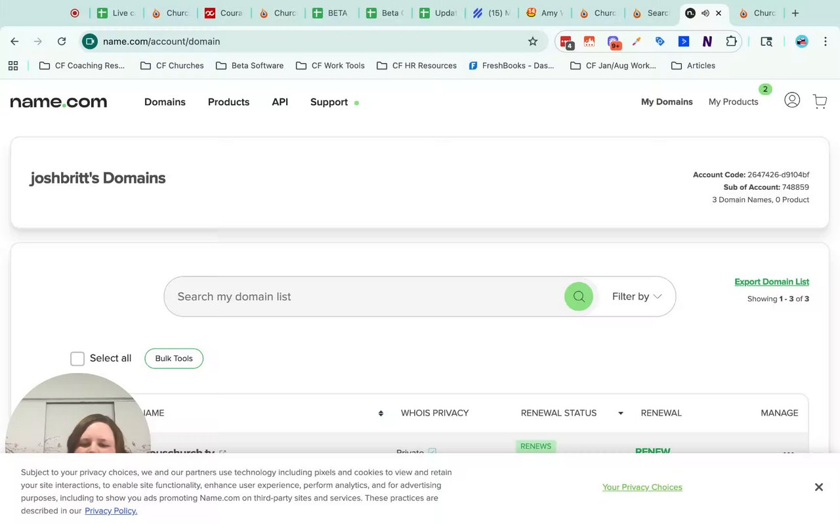Screen dimensions: 840x524
Task: Close the privacy cookie banner
Action: coord(818,487)
